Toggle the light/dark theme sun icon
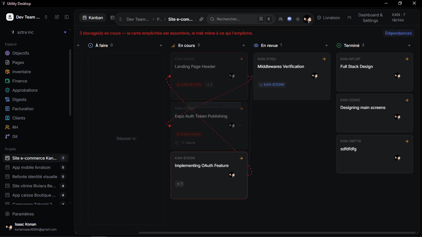This screenshot has height=237, width=422. pyautogui.click(x=298, y=19)
